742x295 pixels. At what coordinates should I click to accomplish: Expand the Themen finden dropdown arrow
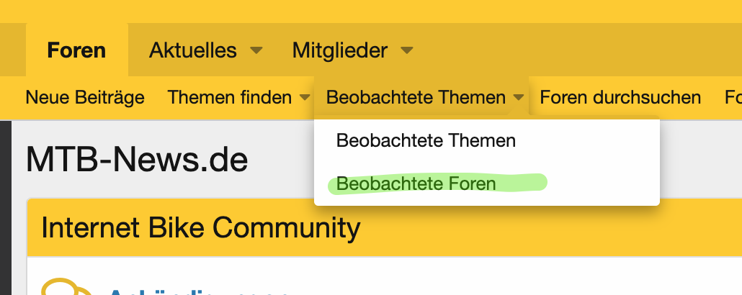(x=305, y=97)
